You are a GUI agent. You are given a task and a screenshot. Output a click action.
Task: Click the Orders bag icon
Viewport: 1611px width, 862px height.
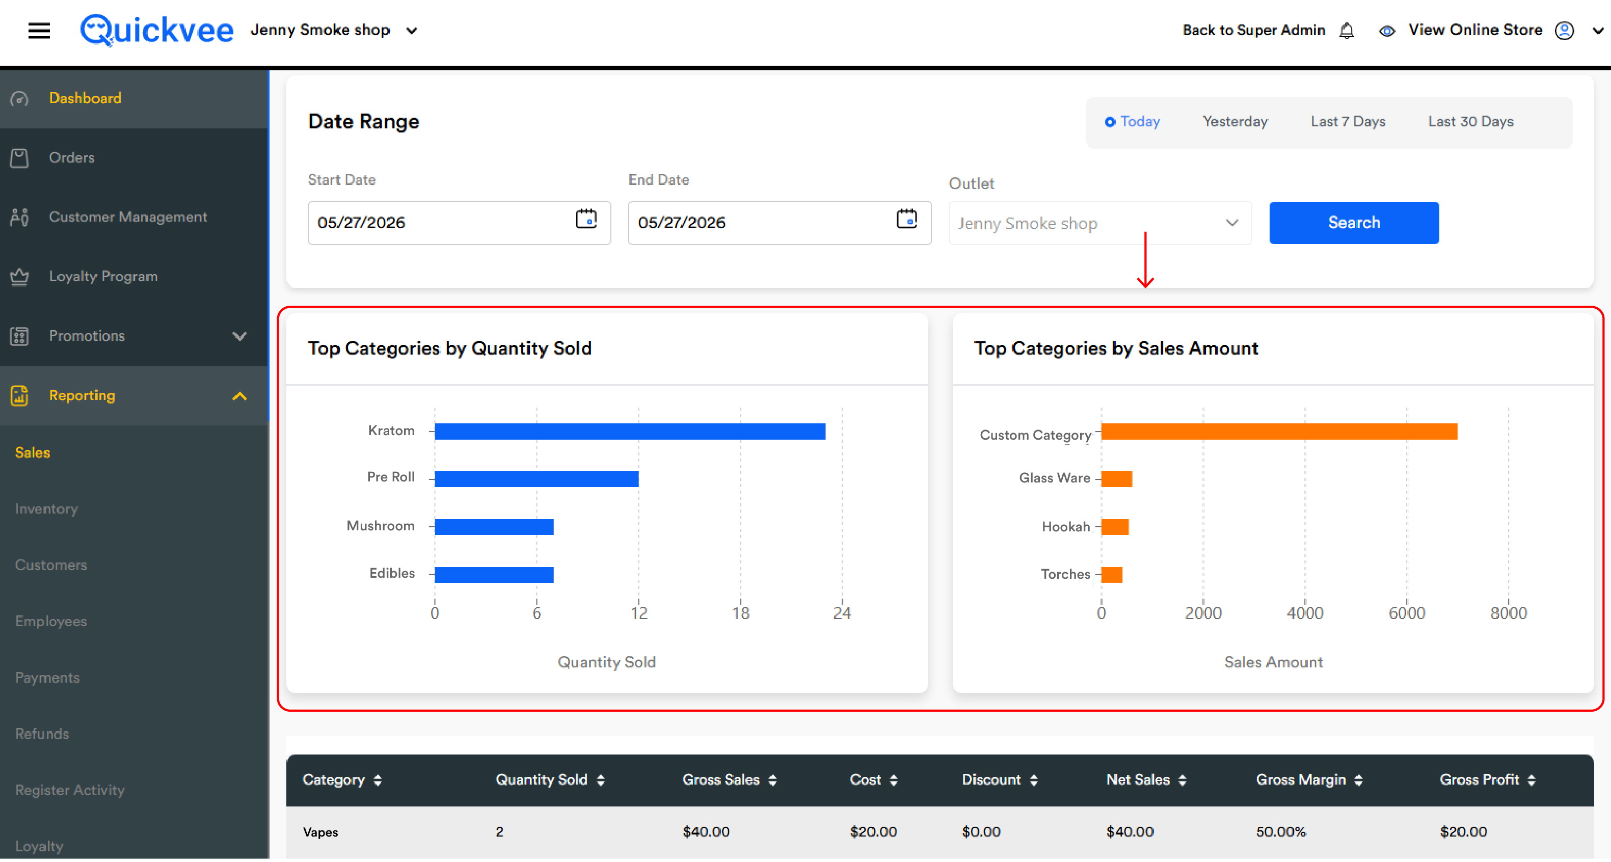click(19, 157)
